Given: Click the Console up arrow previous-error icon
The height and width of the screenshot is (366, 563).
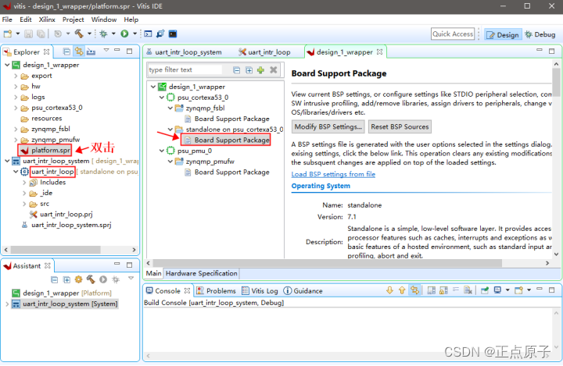Looking at the screenshot, I should pyautogui.click(x=402, y=290).
